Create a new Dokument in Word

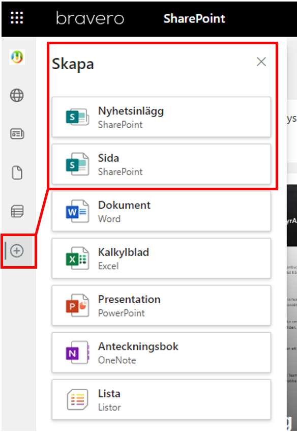pyautogui.click(x=161, y=211)
